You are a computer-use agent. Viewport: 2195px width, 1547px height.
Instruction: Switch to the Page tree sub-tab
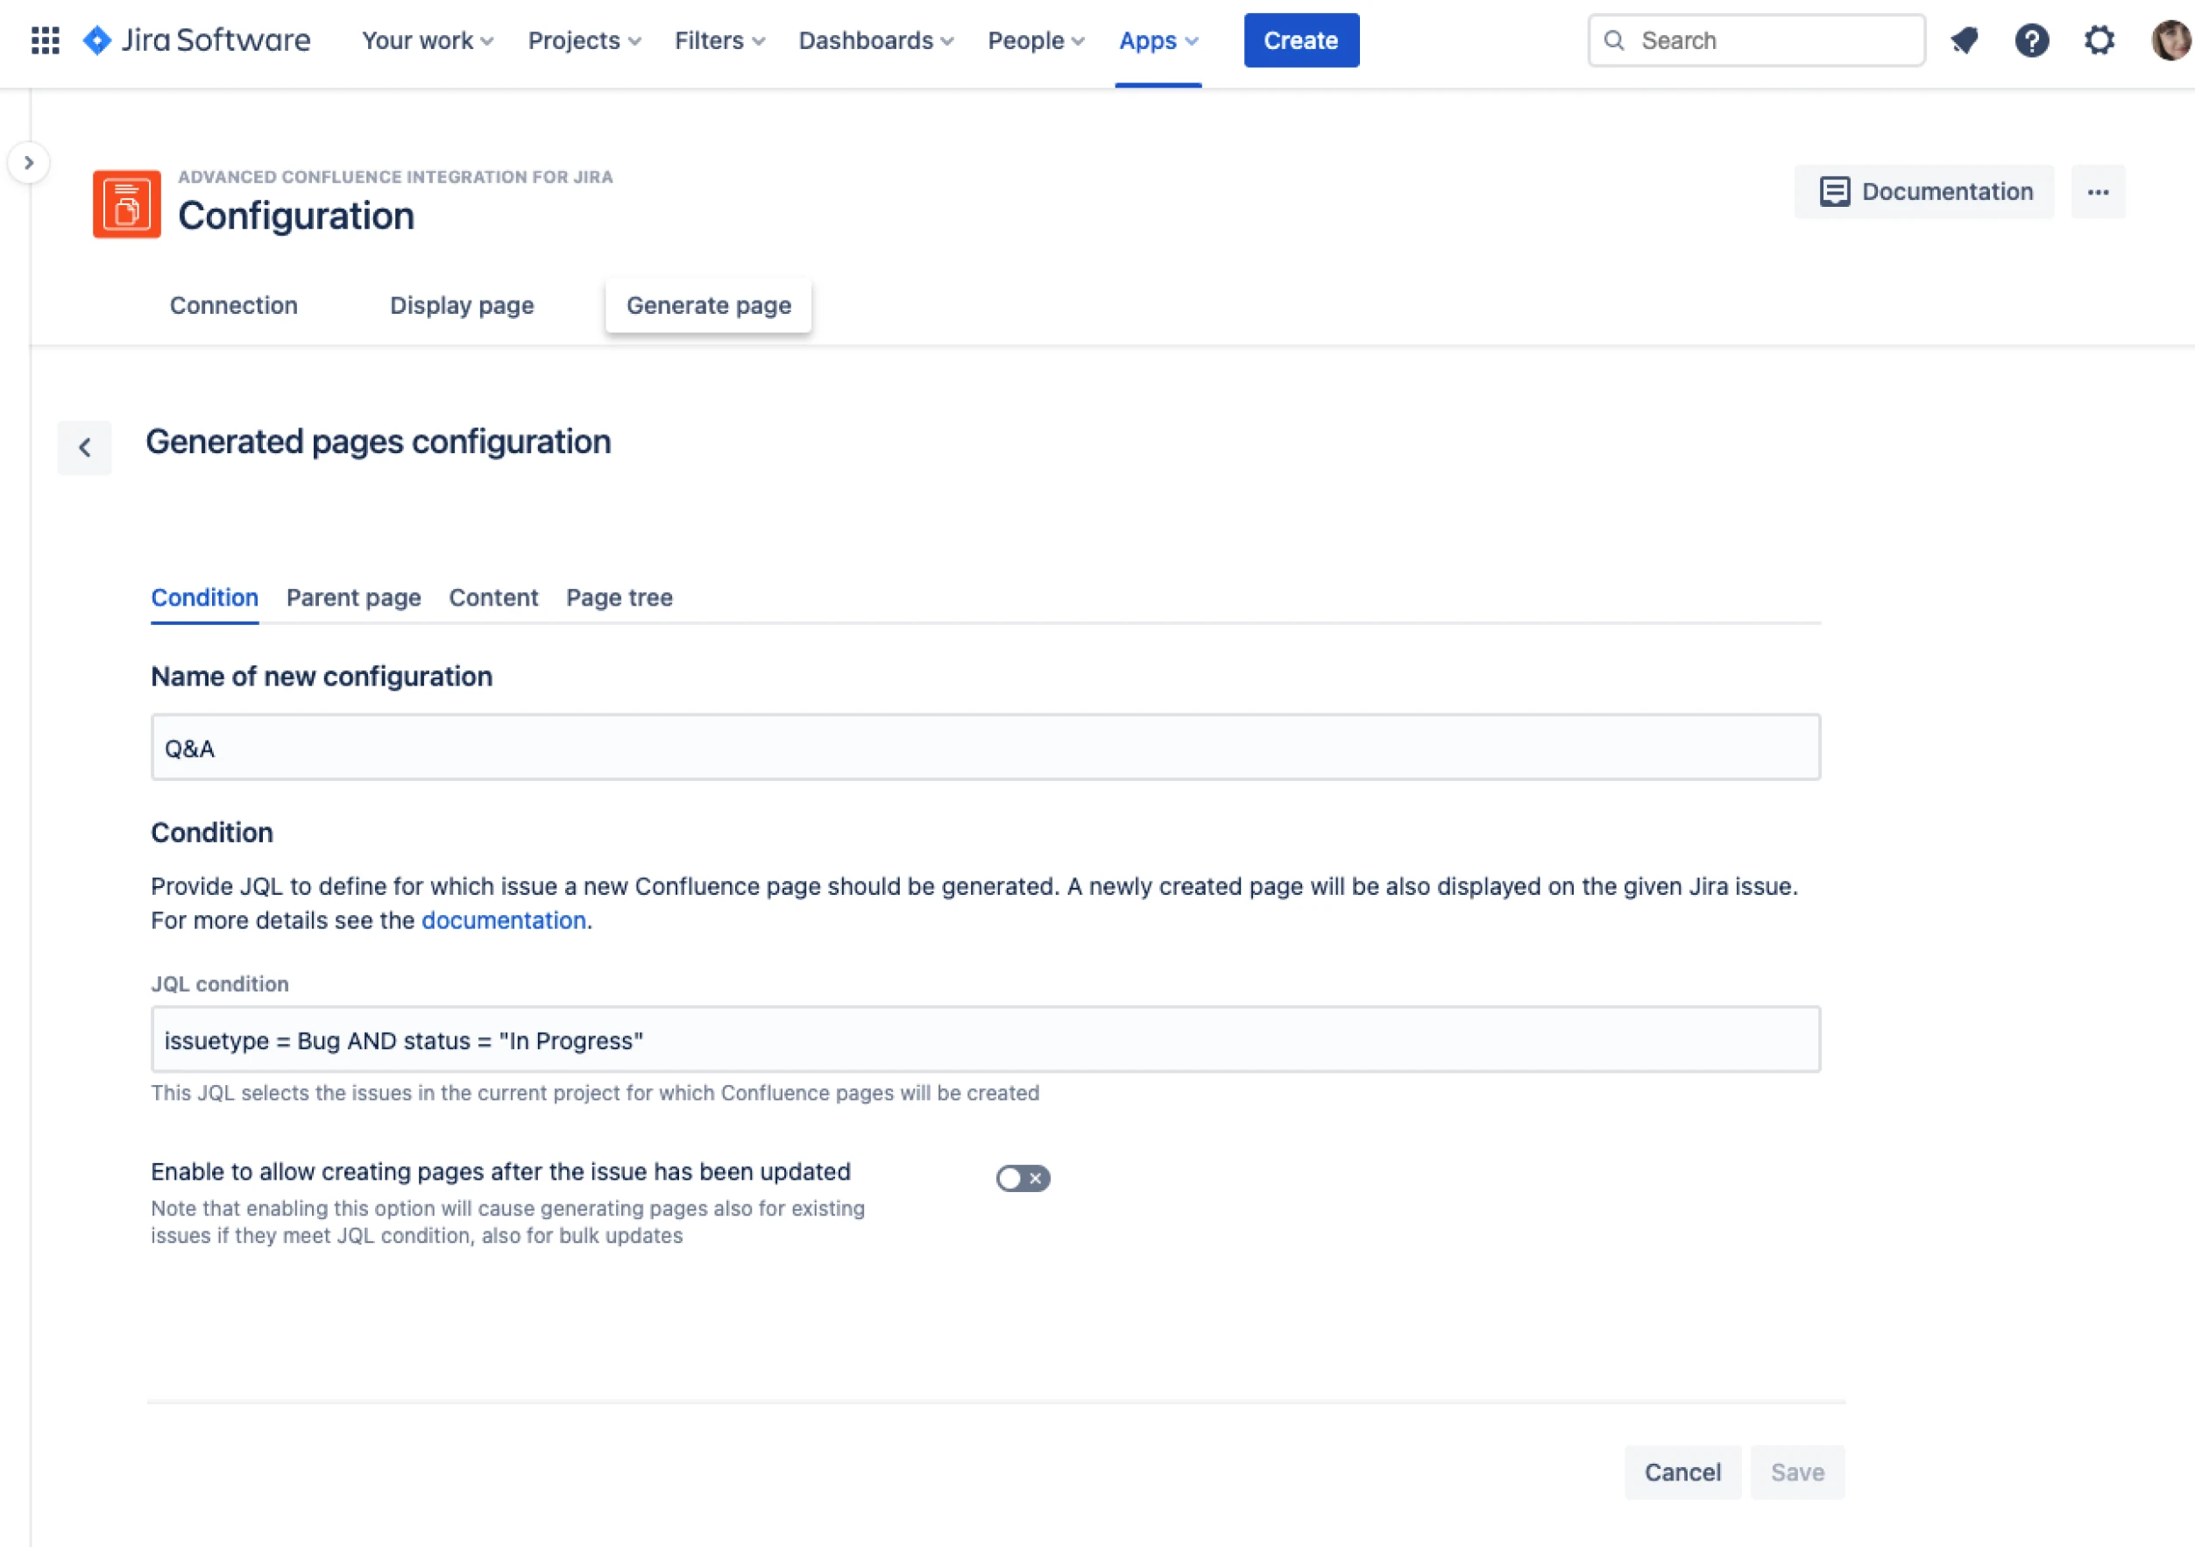tap(620, 599)
